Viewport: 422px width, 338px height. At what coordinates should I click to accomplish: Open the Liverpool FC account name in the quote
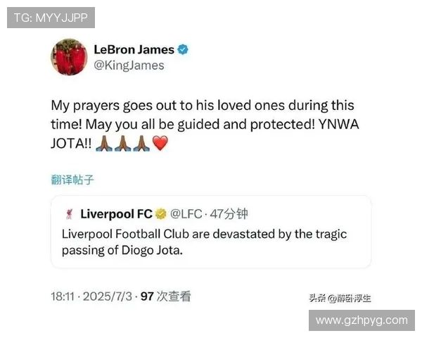(x=117, y=214)
